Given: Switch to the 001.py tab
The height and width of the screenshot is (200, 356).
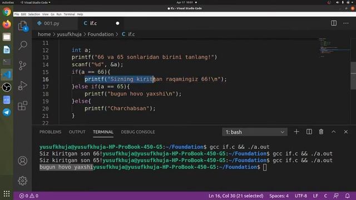Looking at the screenshot, I should [x=52, y=23].
